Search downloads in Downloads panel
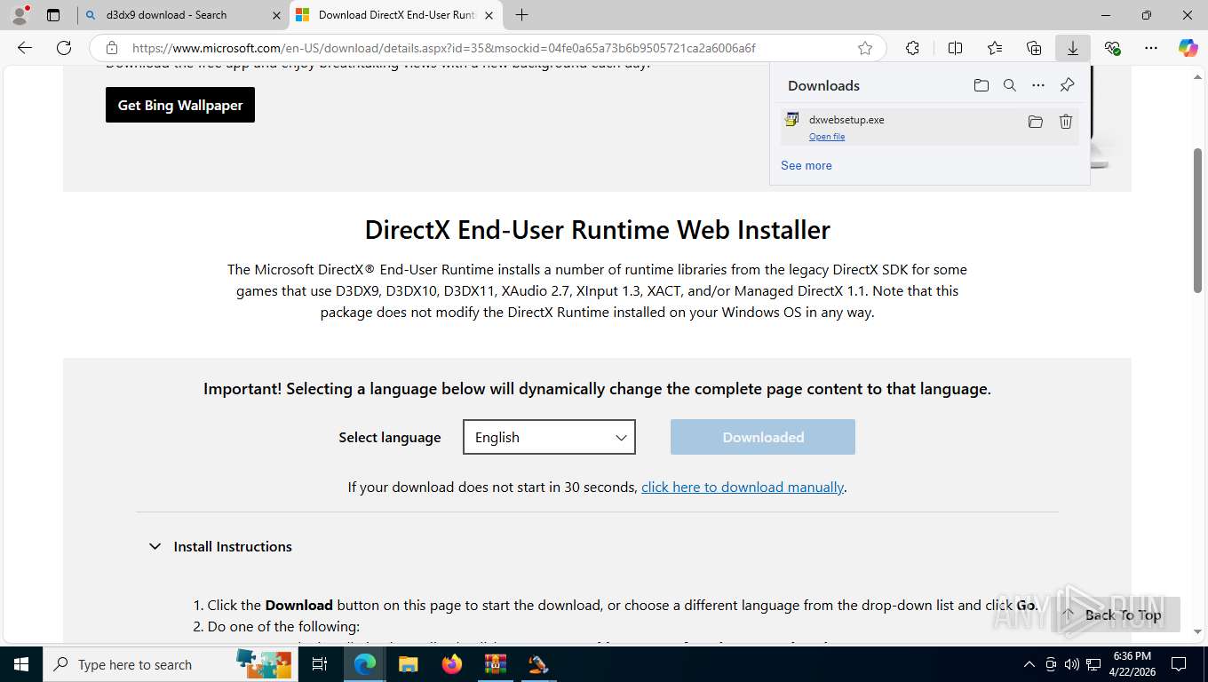1208x682 pixels. 1010,85
